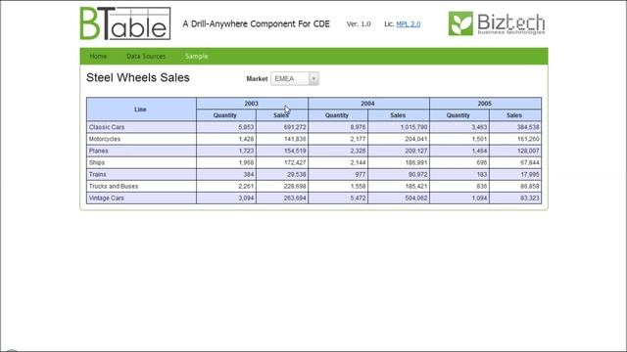Click the 128,007 sales cell
Screen dimensions: 627x352
(515, 151)
